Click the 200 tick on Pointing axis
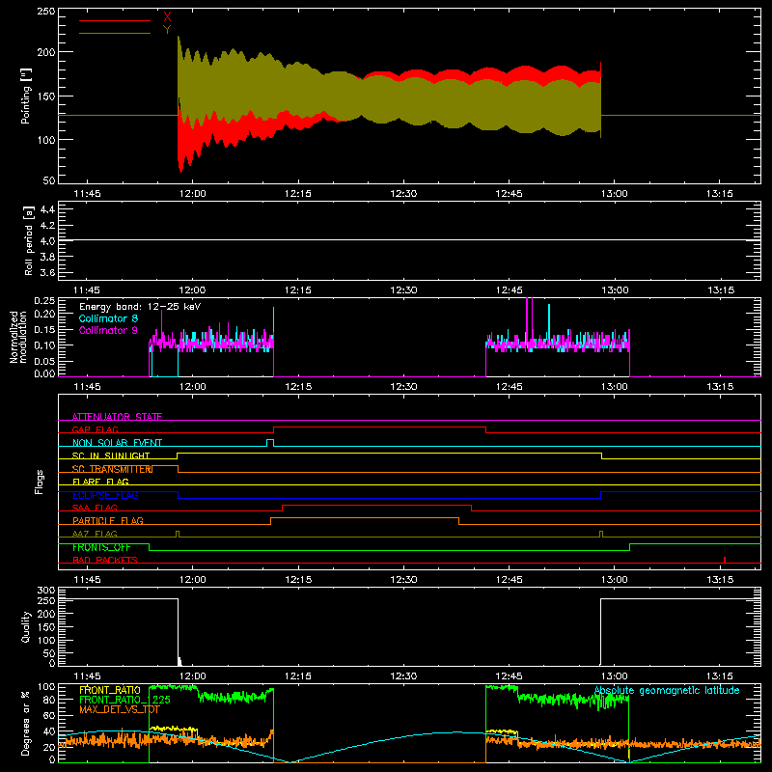772x772 pixels. click(46, 52)
